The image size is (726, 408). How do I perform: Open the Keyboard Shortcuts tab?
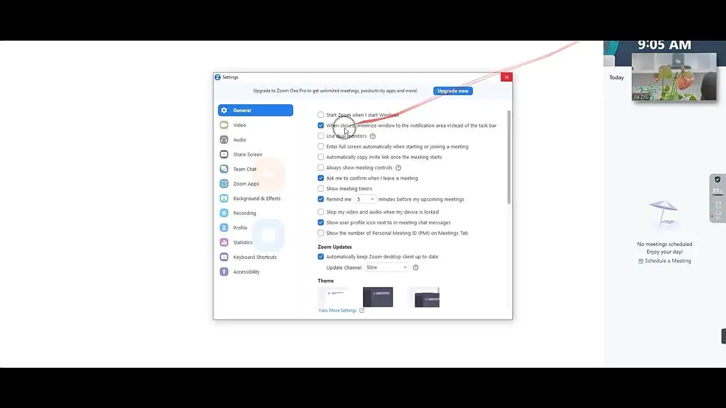coord(255,257)
